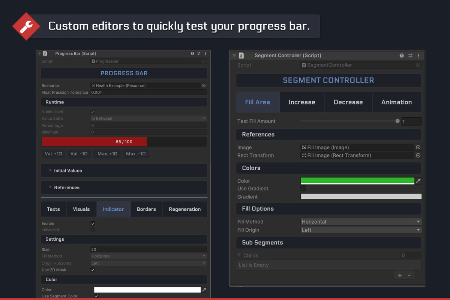Toggle Enable checkbox in Indicator tab
Viewport: 450px width, 300px height.
point(93,223)
